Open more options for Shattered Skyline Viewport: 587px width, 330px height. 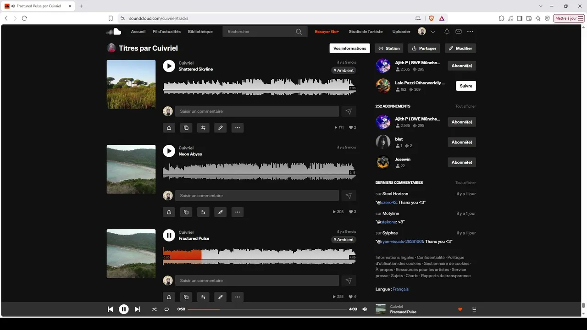(237, 127)
